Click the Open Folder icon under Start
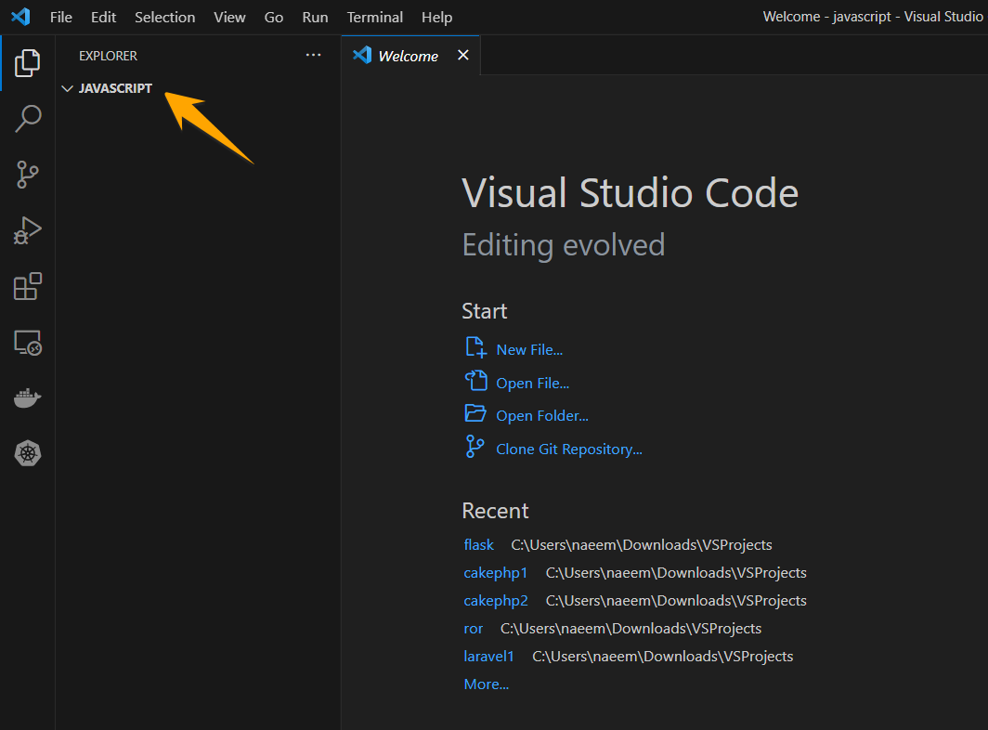The height and width of the screenshot is (730, 988). (x=475, y=413)
